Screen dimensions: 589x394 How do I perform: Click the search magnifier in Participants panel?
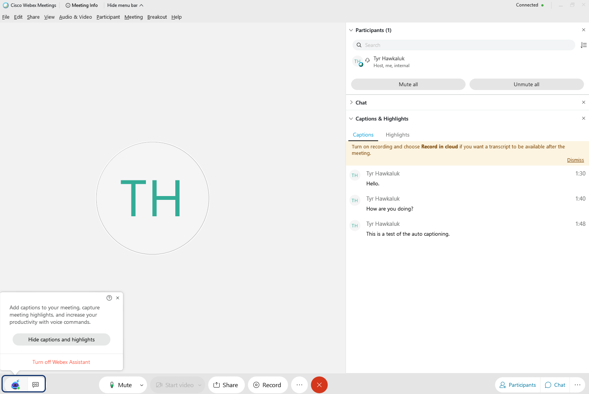click(x=359, y=45)
